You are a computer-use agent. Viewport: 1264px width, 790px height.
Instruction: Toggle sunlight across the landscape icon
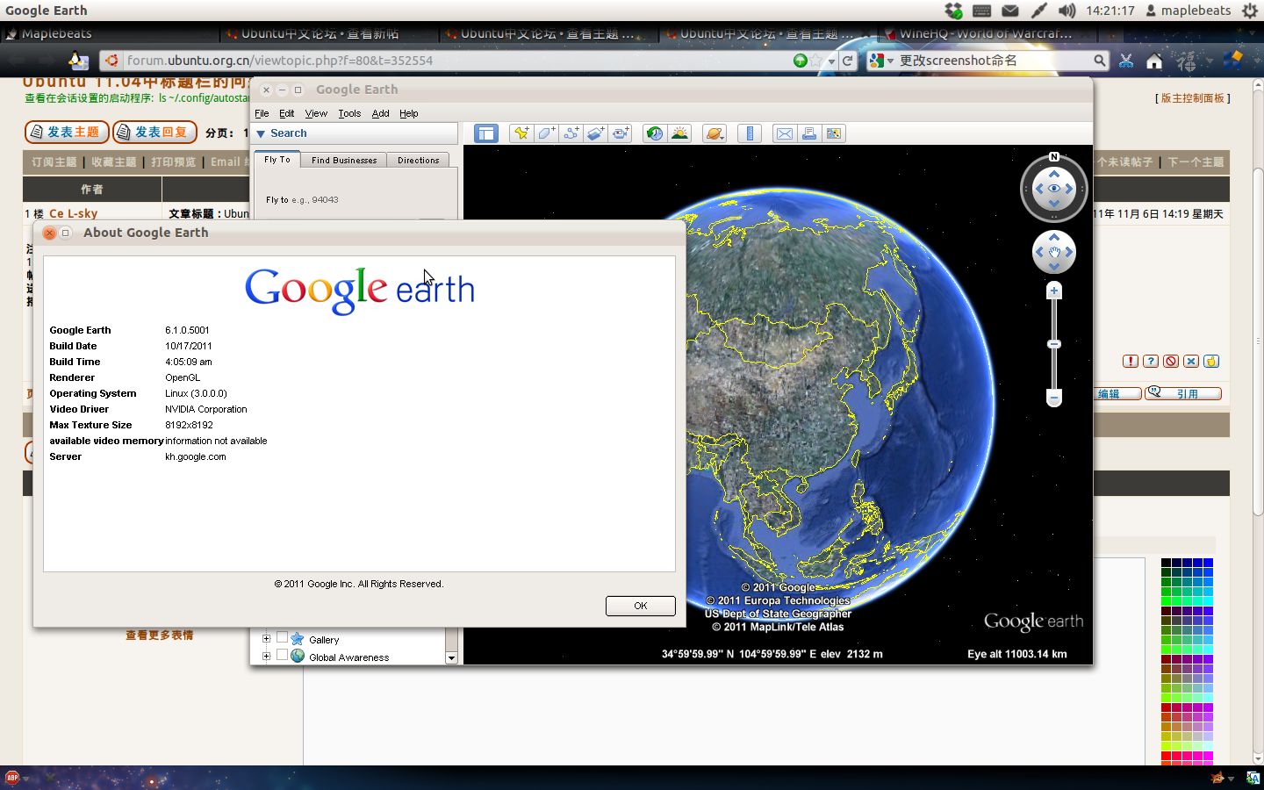pyautogui.click(x=679, y=133)
